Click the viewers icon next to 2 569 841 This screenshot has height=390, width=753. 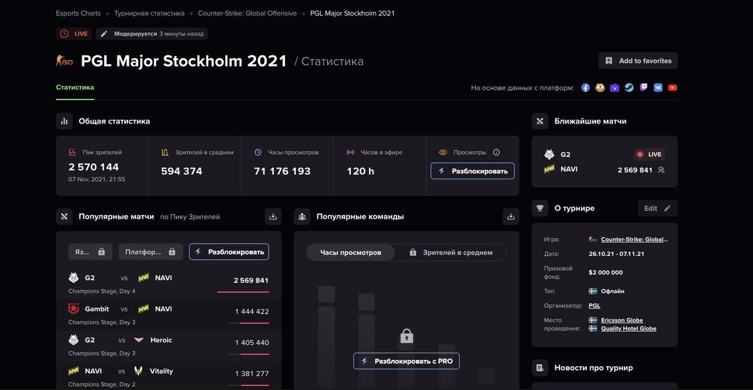[661, 170]
